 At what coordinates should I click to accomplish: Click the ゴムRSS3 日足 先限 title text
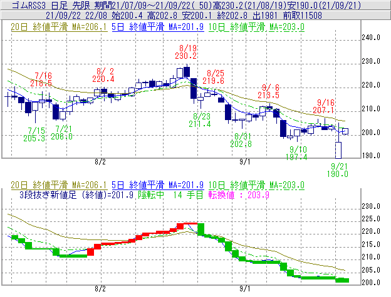pyautogui.click(x=51, y=5)
